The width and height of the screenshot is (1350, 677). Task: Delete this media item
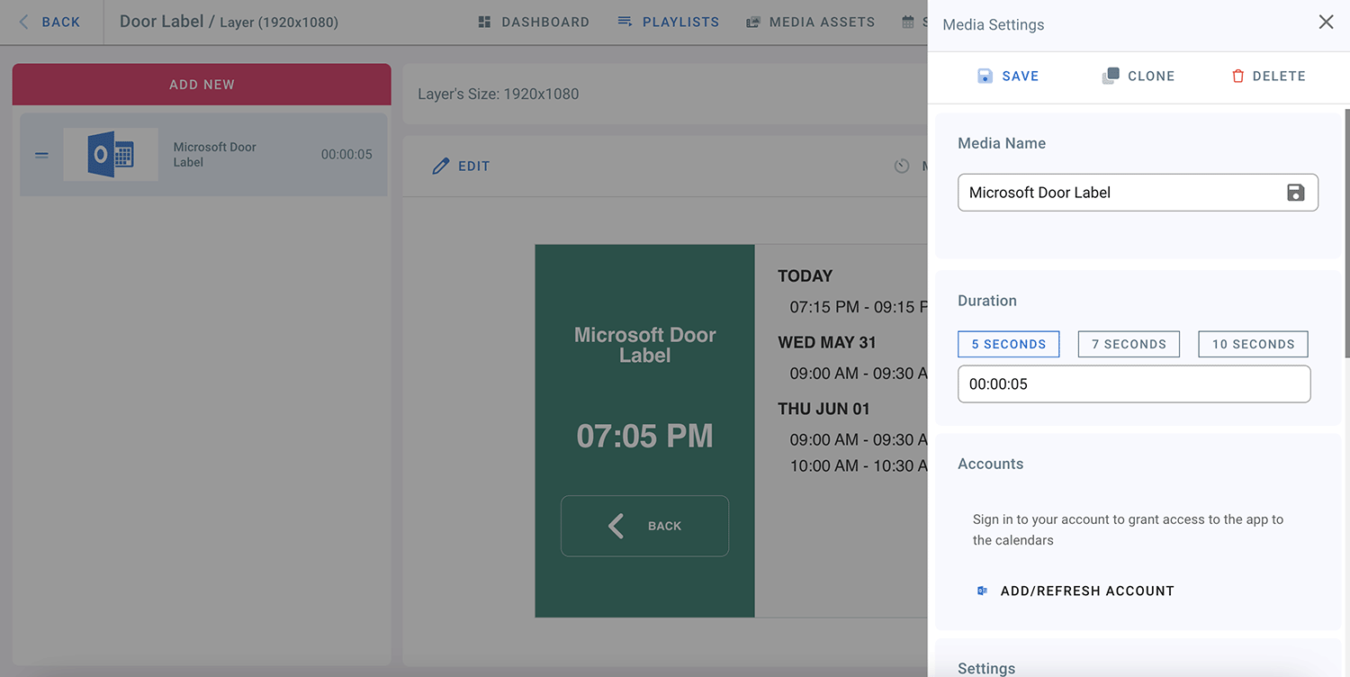point(1268,76)
